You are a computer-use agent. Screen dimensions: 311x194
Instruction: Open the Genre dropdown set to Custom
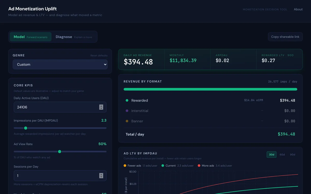pyautogui.click(x=60, y=64)
